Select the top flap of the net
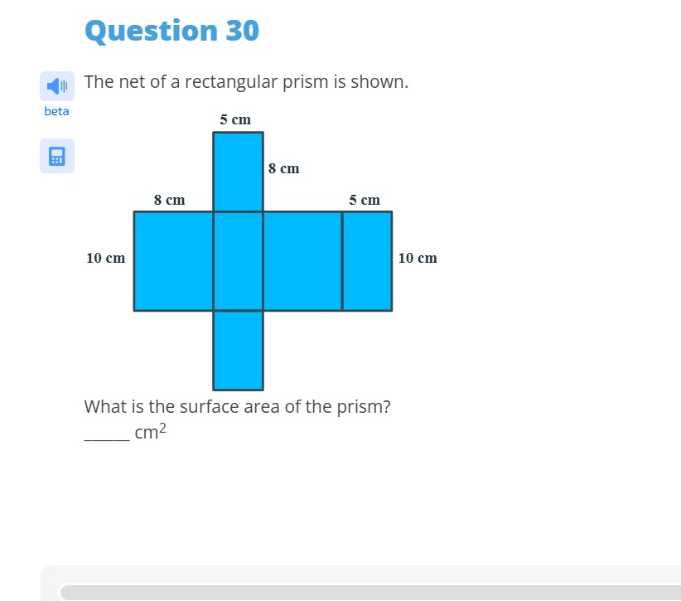 pos(238,172)
